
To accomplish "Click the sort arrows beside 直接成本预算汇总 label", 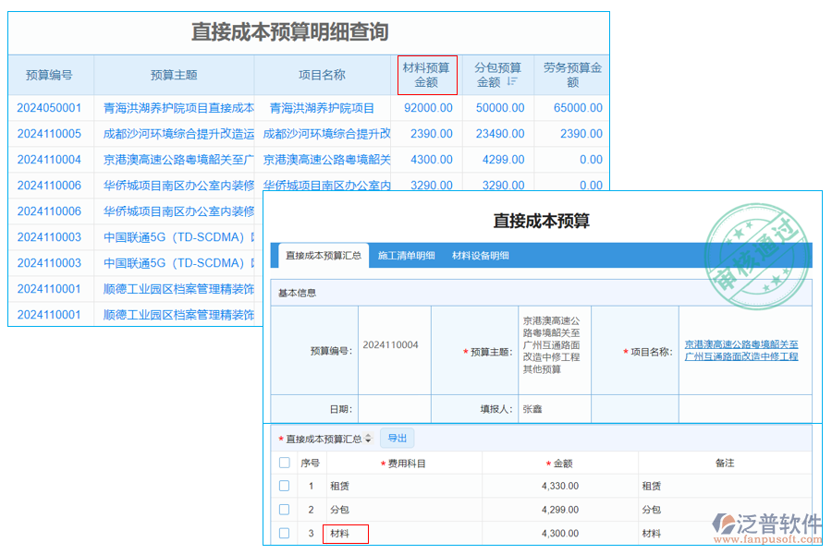I will point(370,436).
